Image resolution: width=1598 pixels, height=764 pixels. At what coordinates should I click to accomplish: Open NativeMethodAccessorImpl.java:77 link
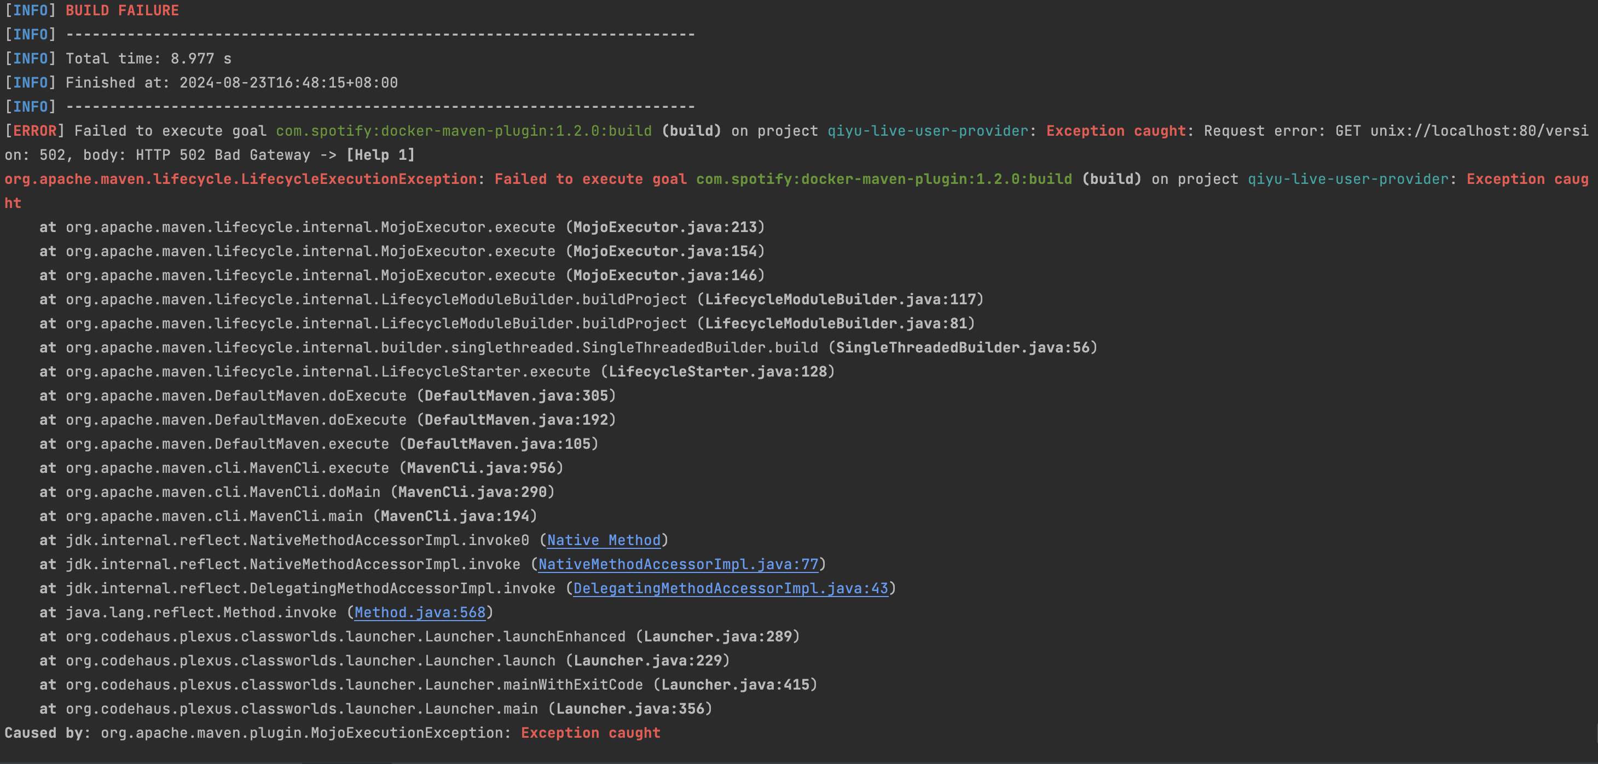[678, 564]
